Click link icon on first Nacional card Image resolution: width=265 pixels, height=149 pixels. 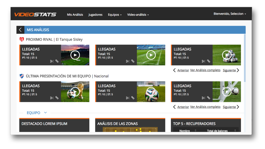pos(57,98)
